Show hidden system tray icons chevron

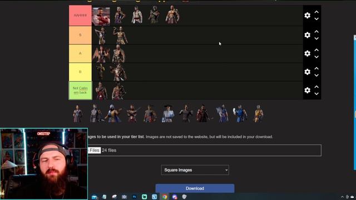pos(342,197)
